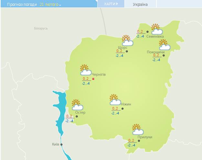Click the sun-cloud icon beside Ніжин

[115, 100]
